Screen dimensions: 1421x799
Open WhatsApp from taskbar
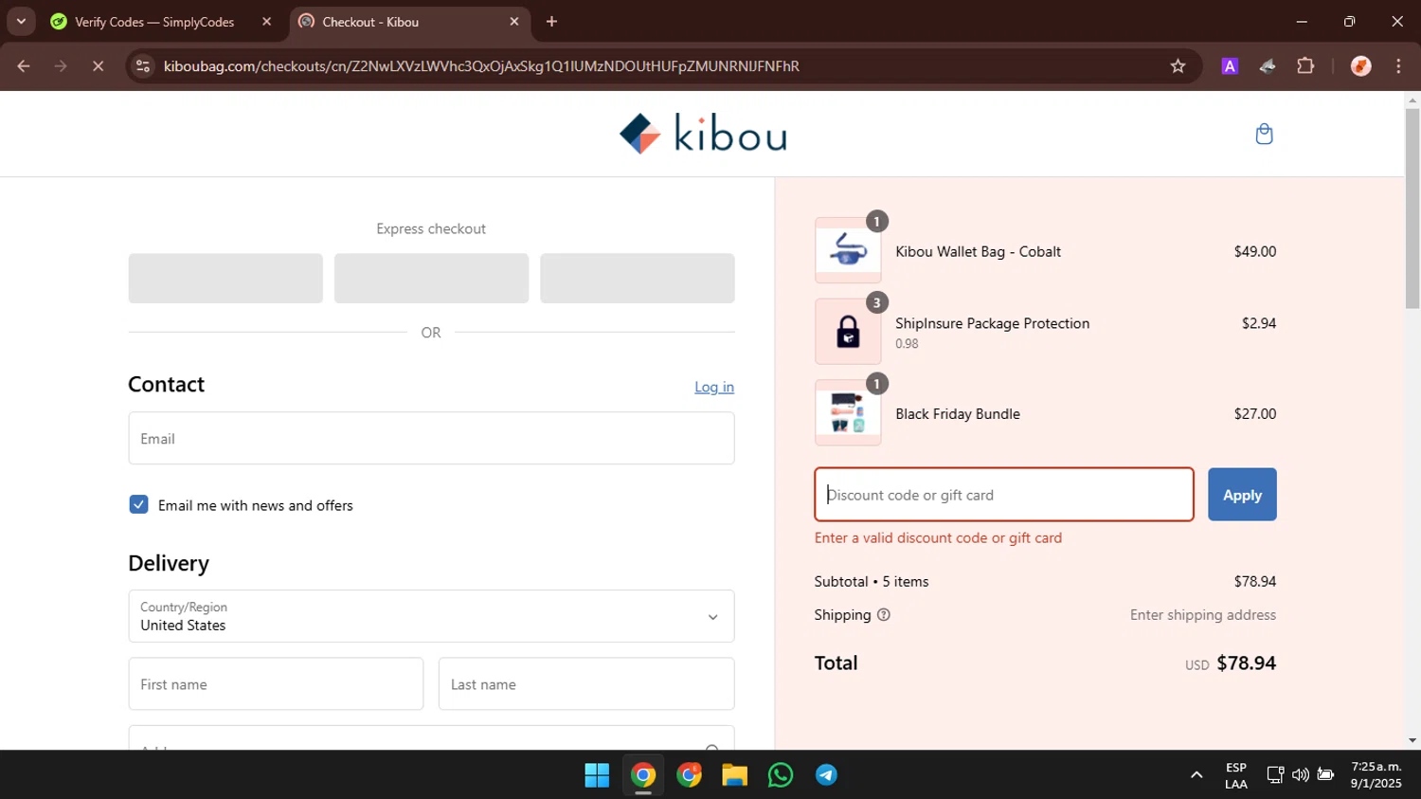click(x=781, y=775)
